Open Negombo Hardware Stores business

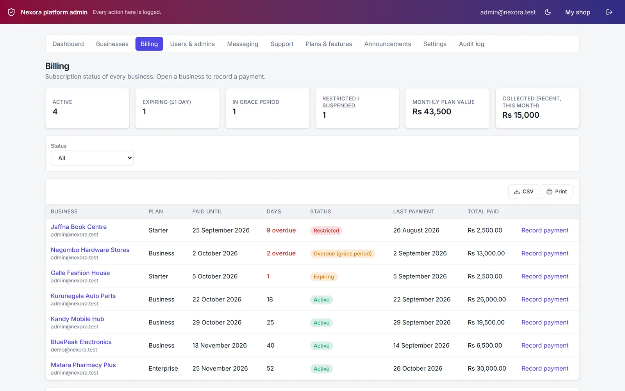coord(90,250)
